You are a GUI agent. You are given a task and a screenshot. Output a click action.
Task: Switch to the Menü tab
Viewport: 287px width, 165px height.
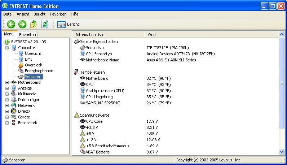point(9,34)
